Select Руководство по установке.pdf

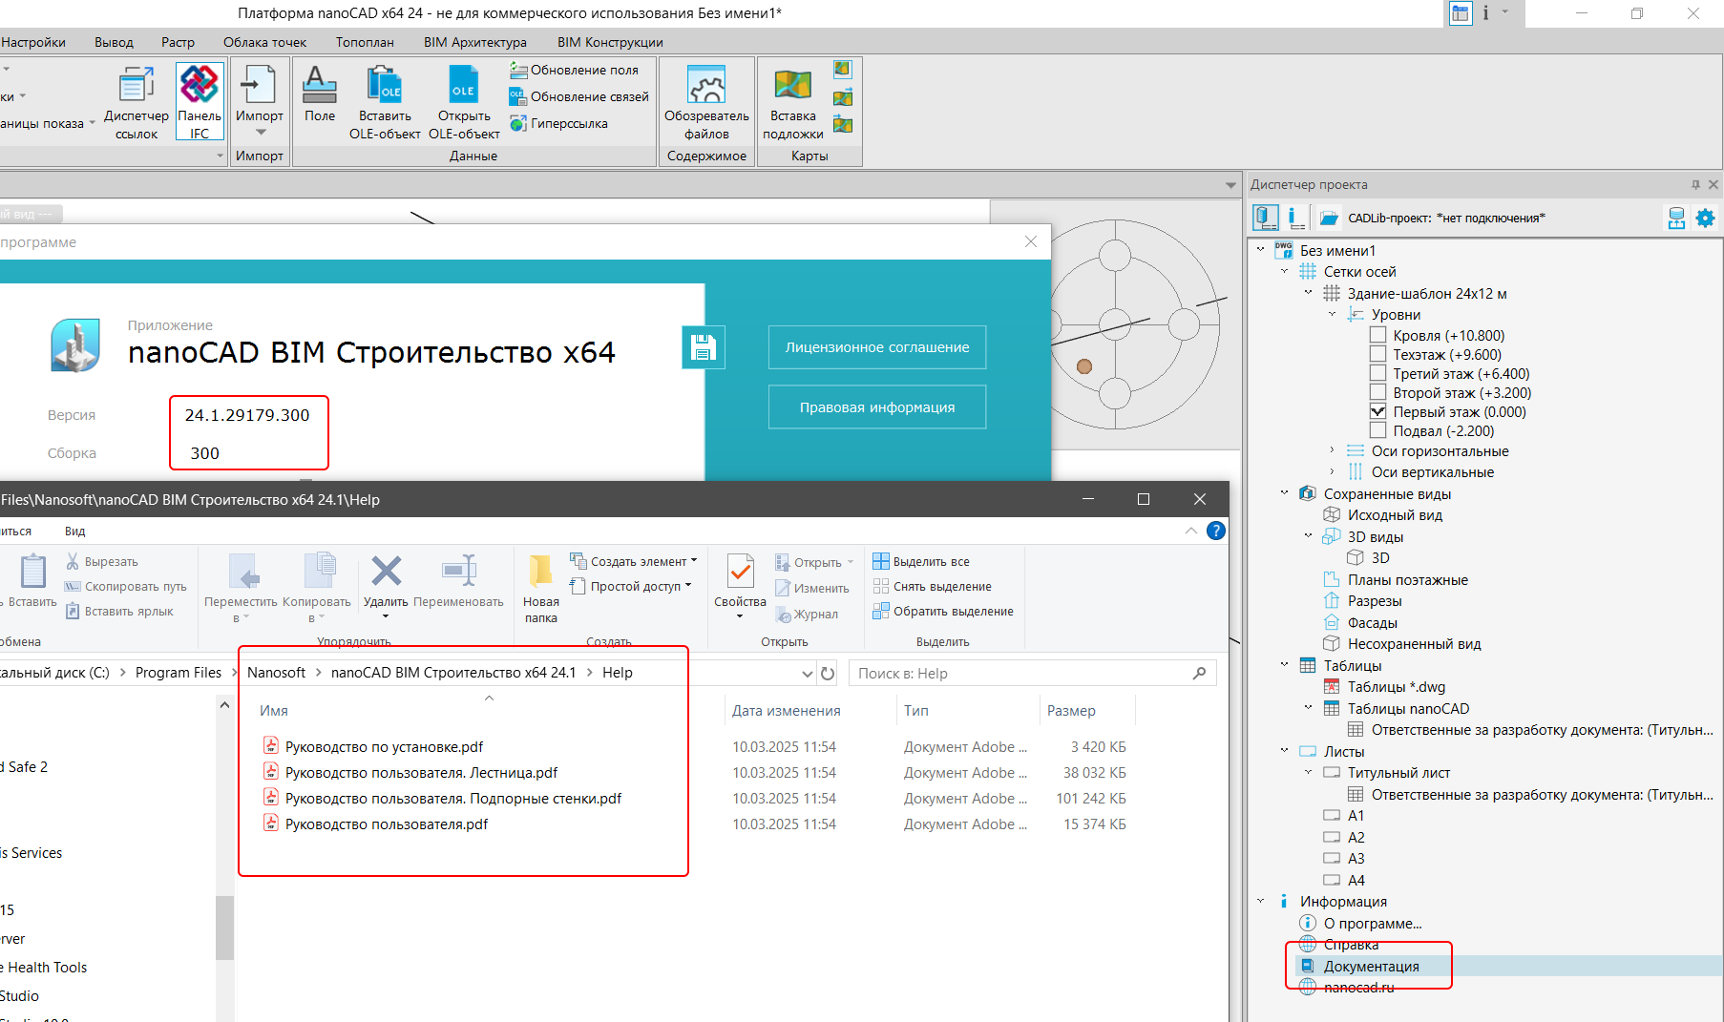point(384,747)
